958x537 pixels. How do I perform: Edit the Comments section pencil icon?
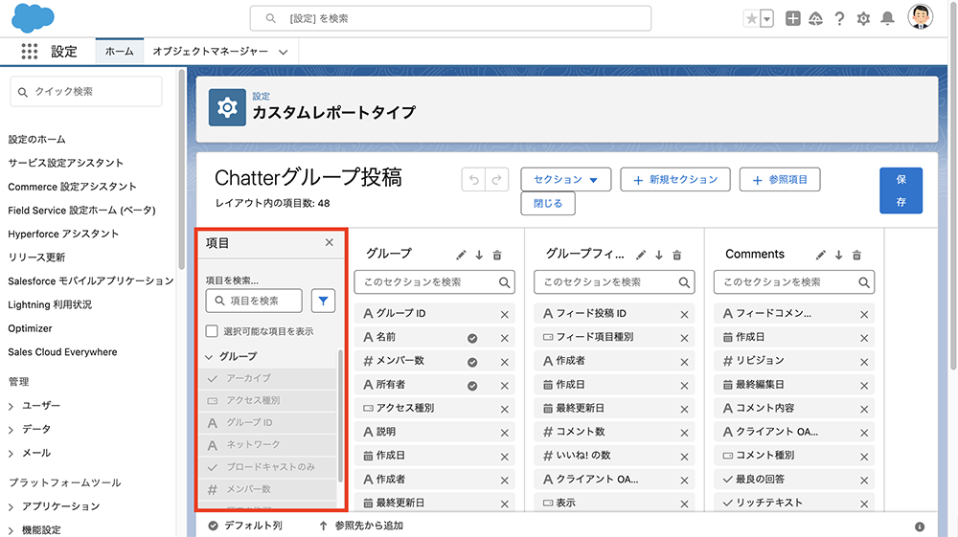click(x=821, y=255)
